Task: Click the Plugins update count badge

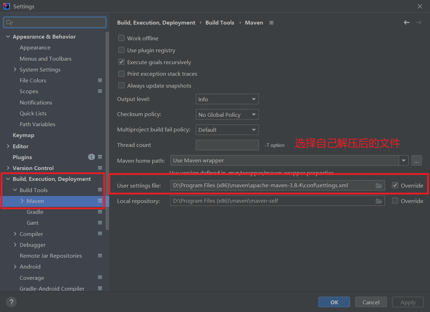Action: point(91,157)
